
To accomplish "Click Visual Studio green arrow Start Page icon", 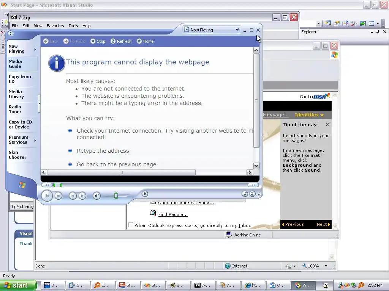I will coord(363,23).
